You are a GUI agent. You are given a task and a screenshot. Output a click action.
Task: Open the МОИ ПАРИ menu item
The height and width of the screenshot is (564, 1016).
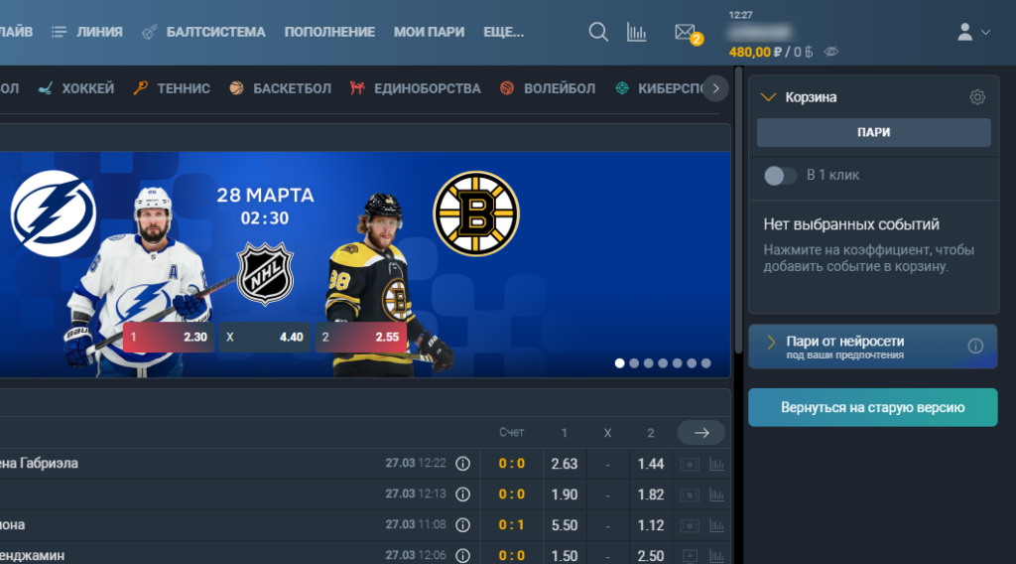tap(429, 32)
